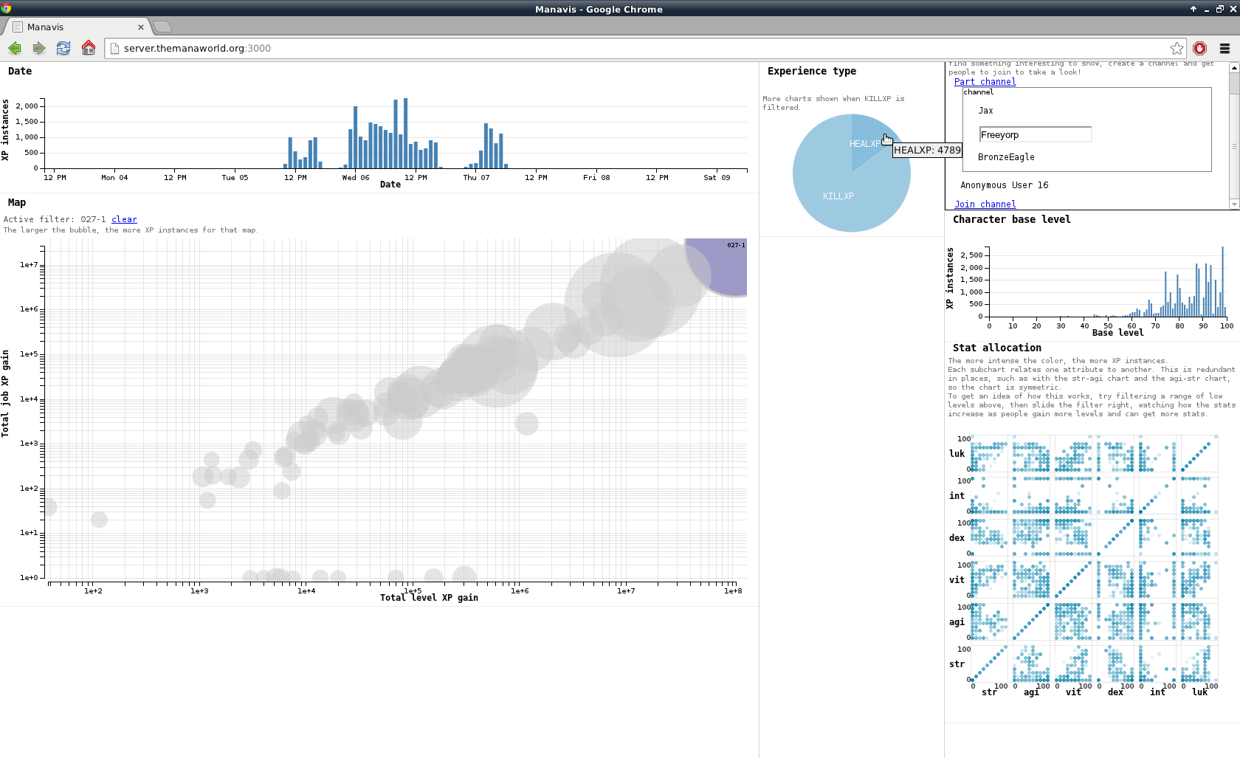
Task: Open the red extension icon in toolbar
Action: 1200,48
